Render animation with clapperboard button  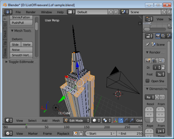click(155, 61)
